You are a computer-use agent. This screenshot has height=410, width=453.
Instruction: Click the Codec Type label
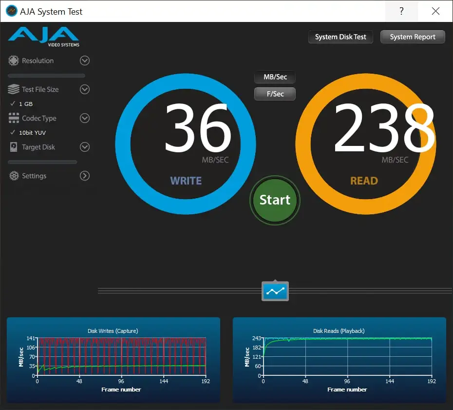(x=39, y=118)
